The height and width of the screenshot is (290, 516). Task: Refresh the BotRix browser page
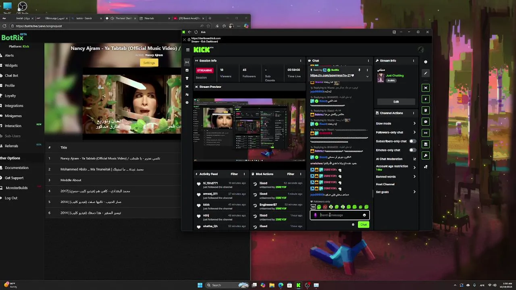point(4,26)
